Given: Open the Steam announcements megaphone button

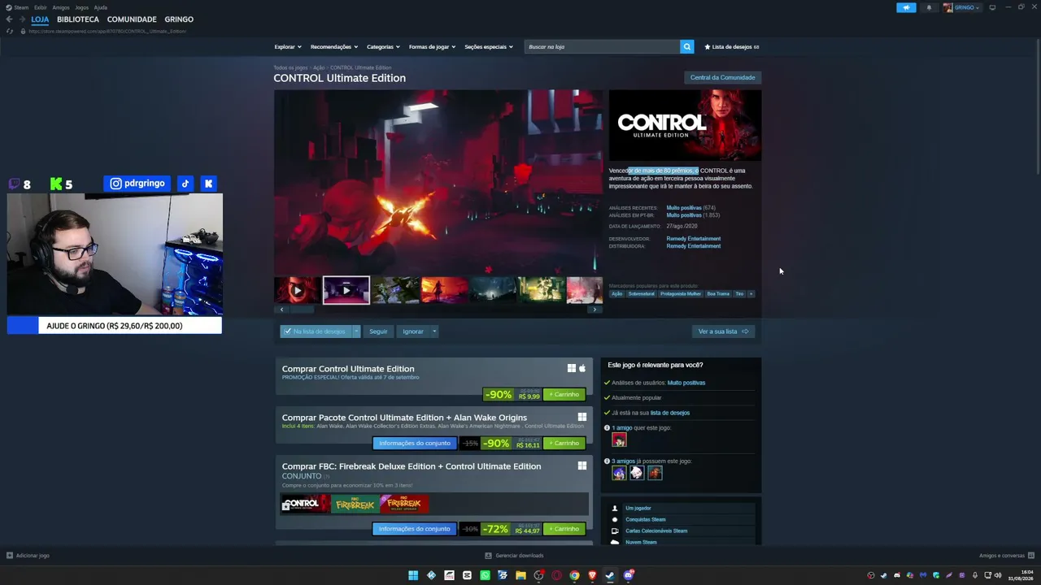Looking at the screenshot, I should (x=906, y=7).
